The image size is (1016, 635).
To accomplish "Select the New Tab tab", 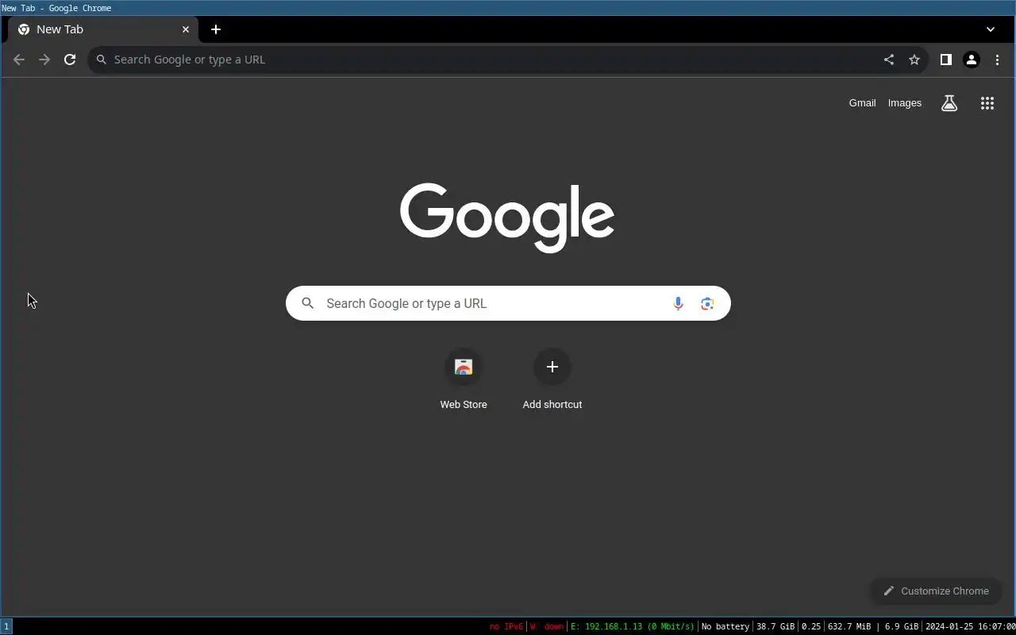I will pos(103,29).
